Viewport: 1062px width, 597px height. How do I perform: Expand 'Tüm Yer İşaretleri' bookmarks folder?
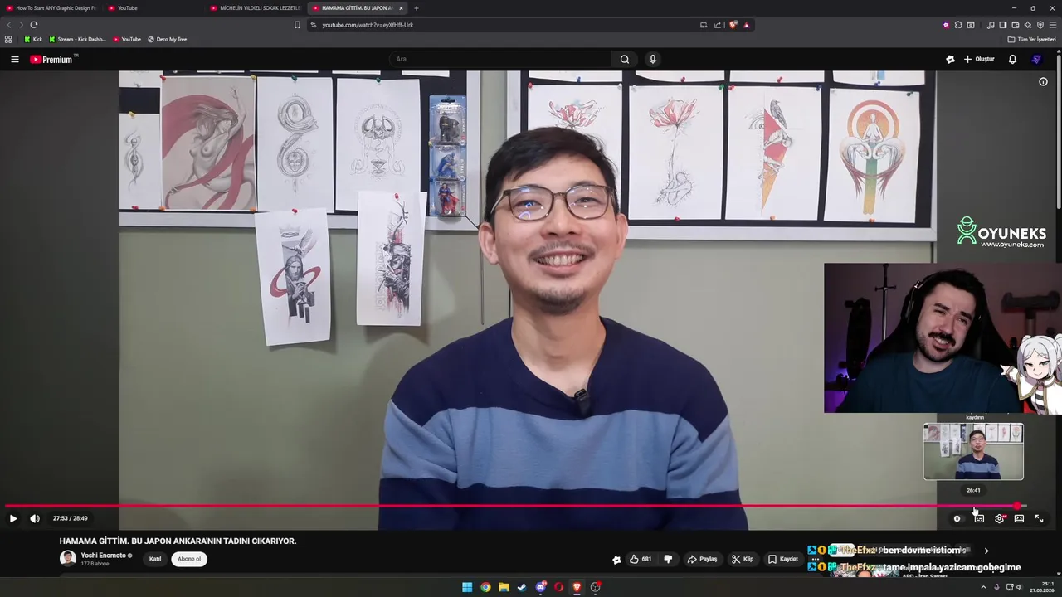pyautogui.click(x=1031, y=39)
